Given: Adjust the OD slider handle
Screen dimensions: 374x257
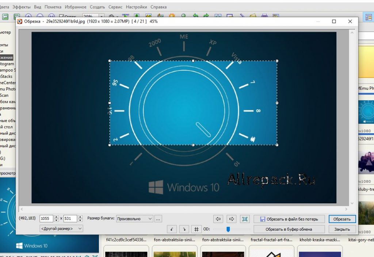Looking at the screenshot, I should [x=228, y=229].
